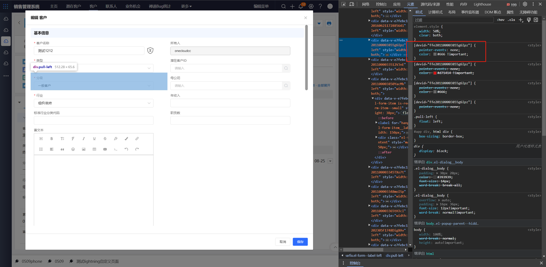Viewport: 546px width, 267px height.
Task: Click DevTools inspect element picker icon
Action: click(x=343, y=4)
